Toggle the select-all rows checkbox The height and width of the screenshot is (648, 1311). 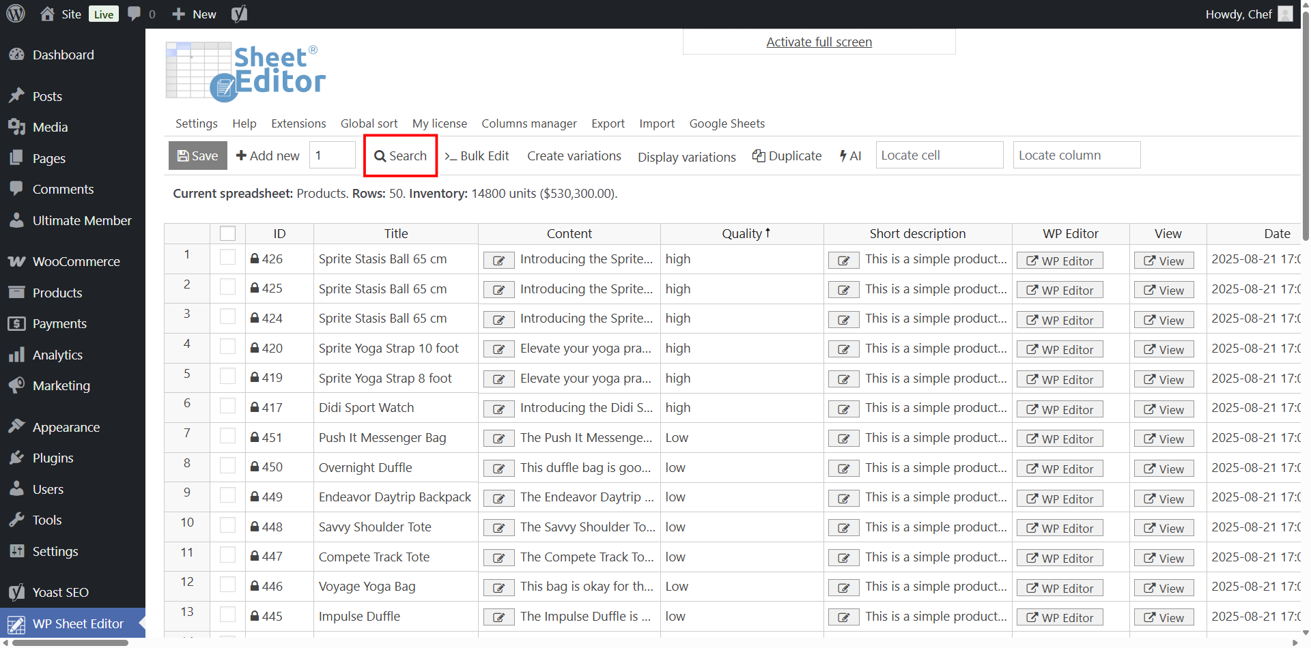tap(228, 233)
